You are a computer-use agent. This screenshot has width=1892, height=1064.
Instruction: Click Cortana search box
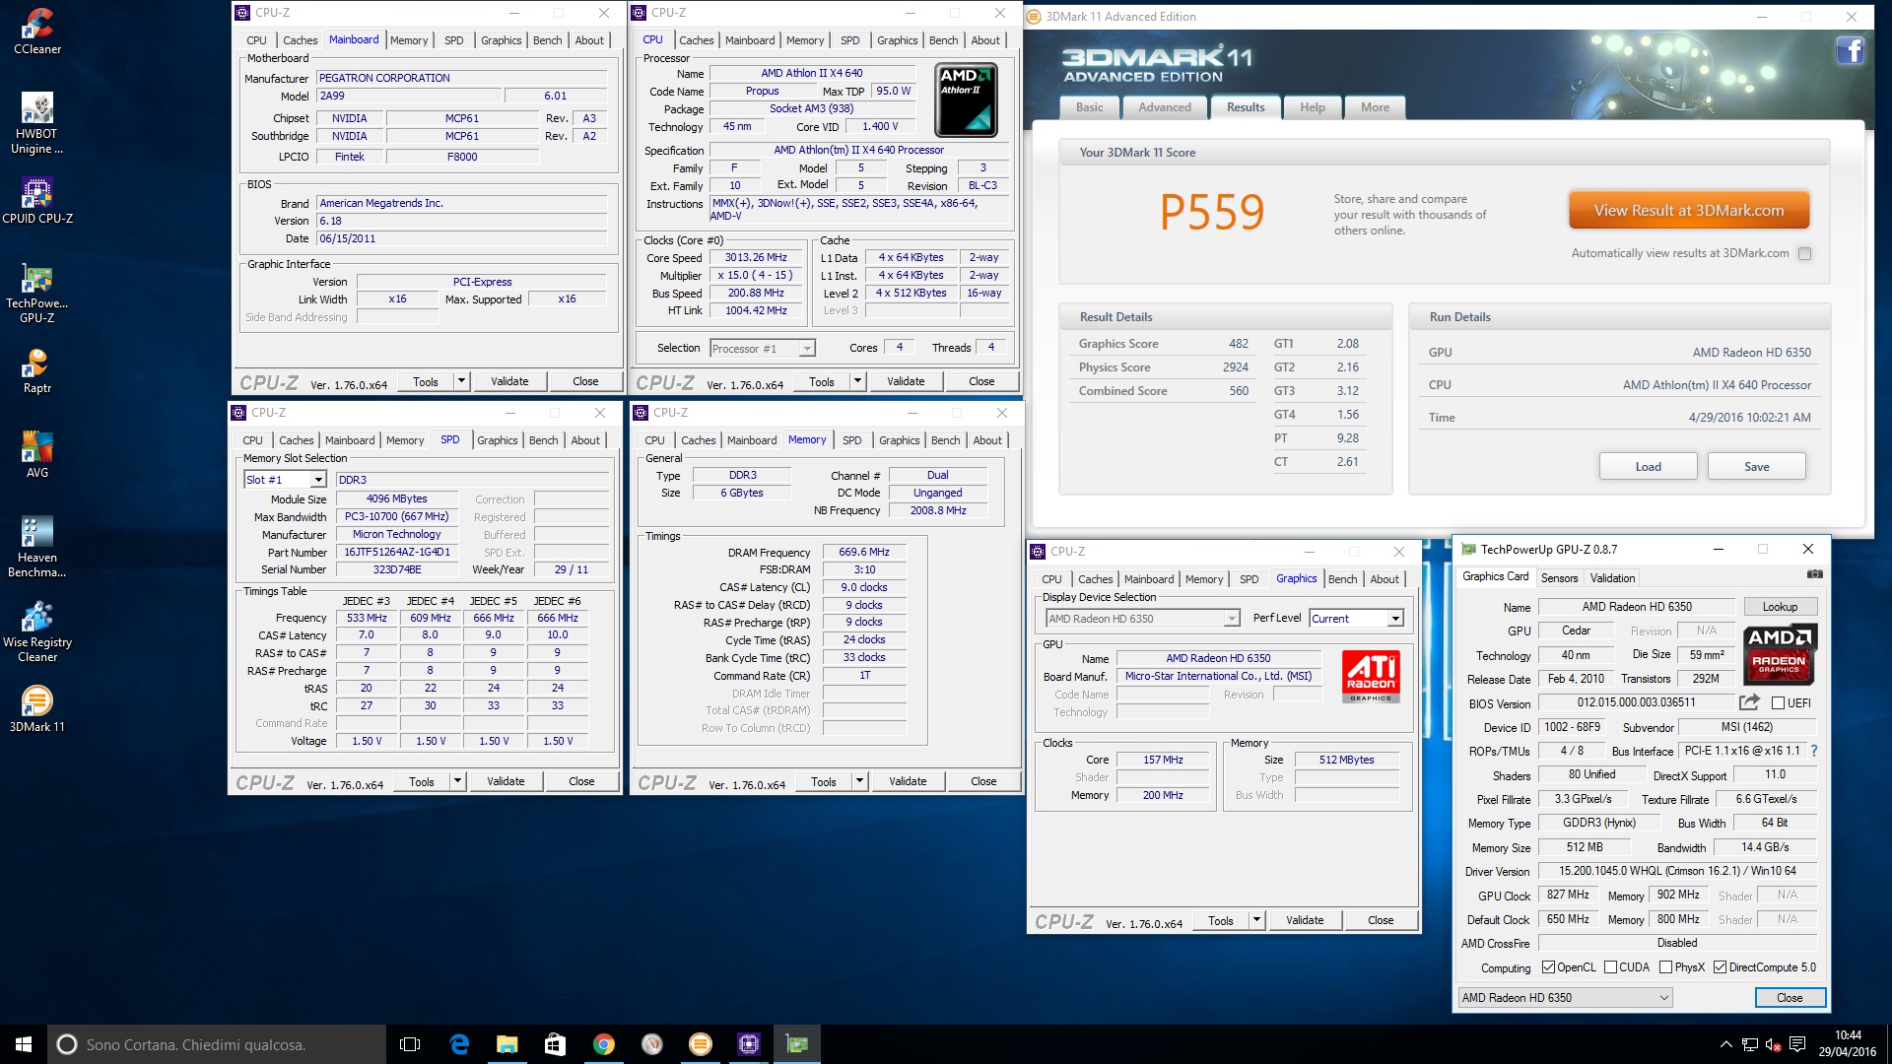point(217,1044)
